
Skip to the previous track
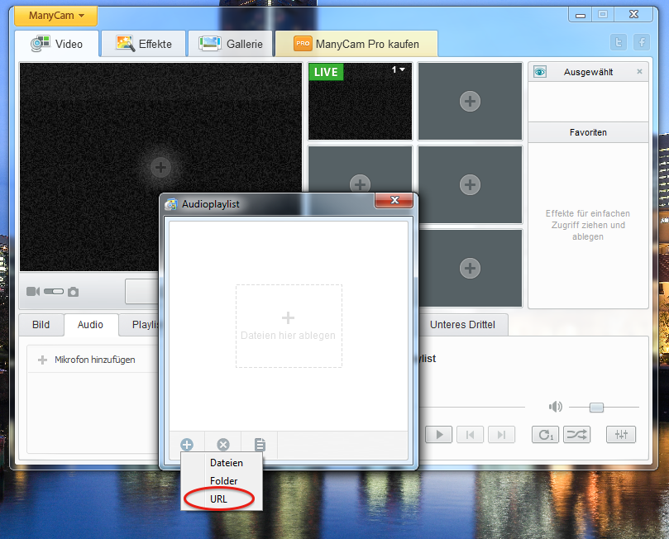pyautogui.click(x=471, y=435)
